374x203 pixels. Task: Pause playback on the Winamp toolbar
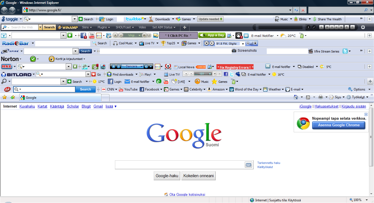click(x=336, y=27)
